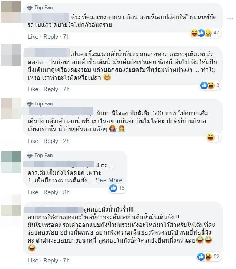Reply to the comment posted 2h ago

(51, 141)
